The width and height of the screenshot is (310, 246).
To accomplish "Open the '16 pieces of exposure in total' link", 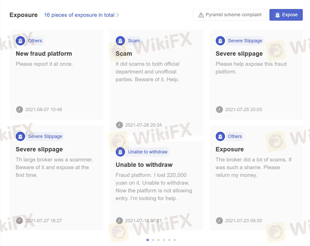I will (79, 15).
